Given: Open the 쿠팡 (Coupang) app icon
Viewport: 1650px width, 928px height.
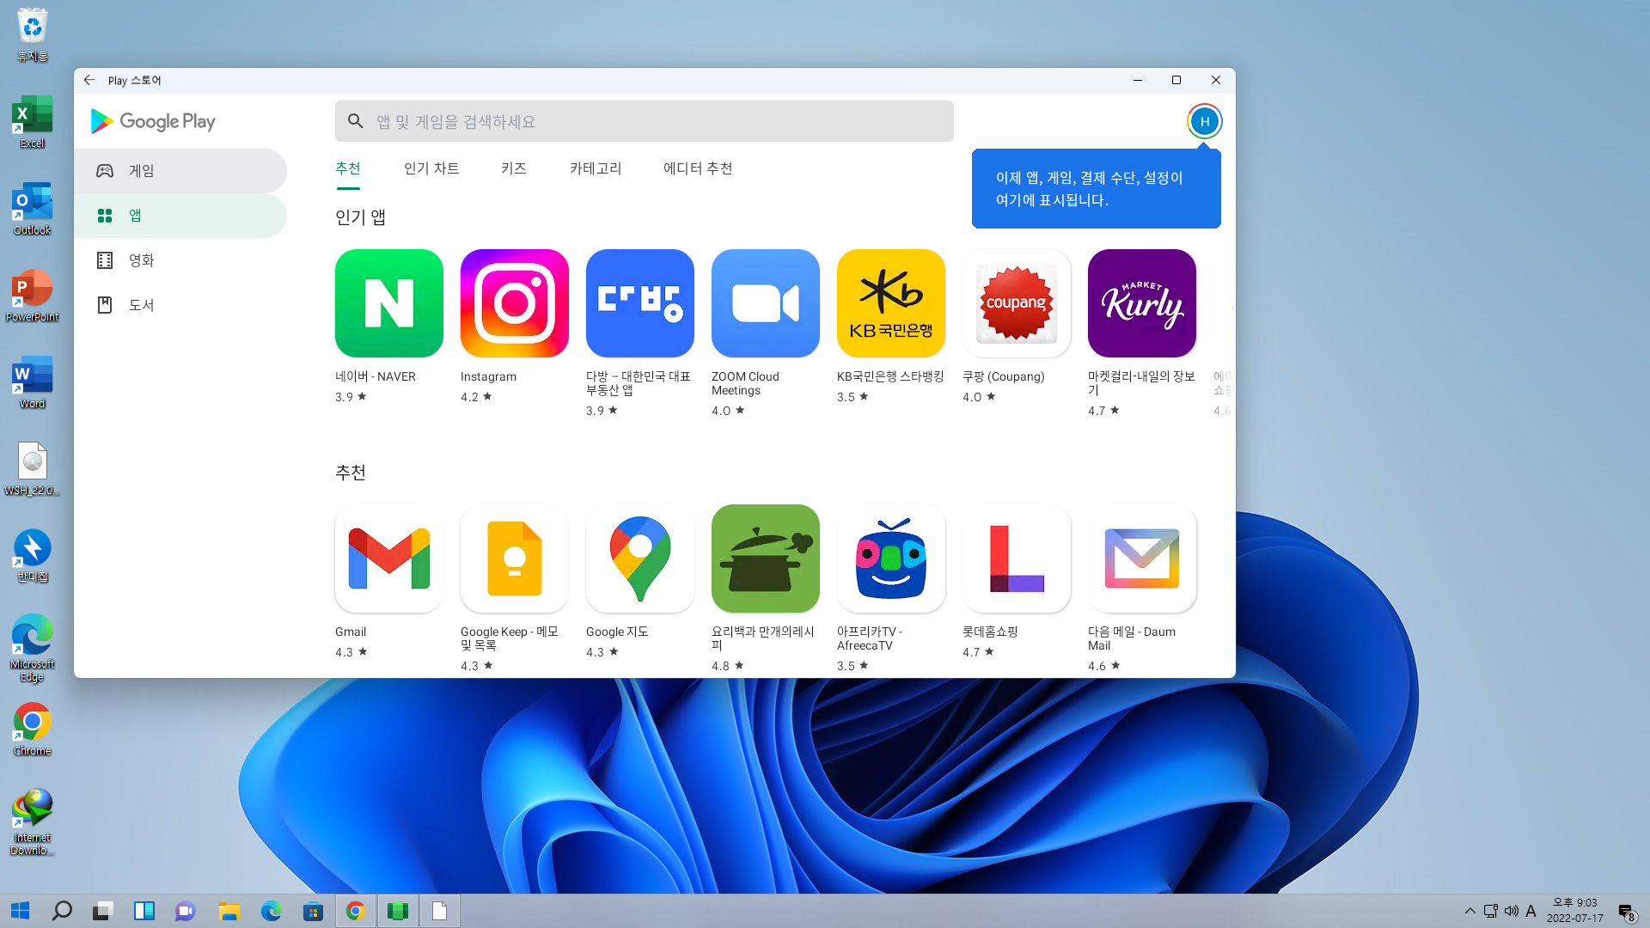Looking at the screenshot, I should [1017, 303].
